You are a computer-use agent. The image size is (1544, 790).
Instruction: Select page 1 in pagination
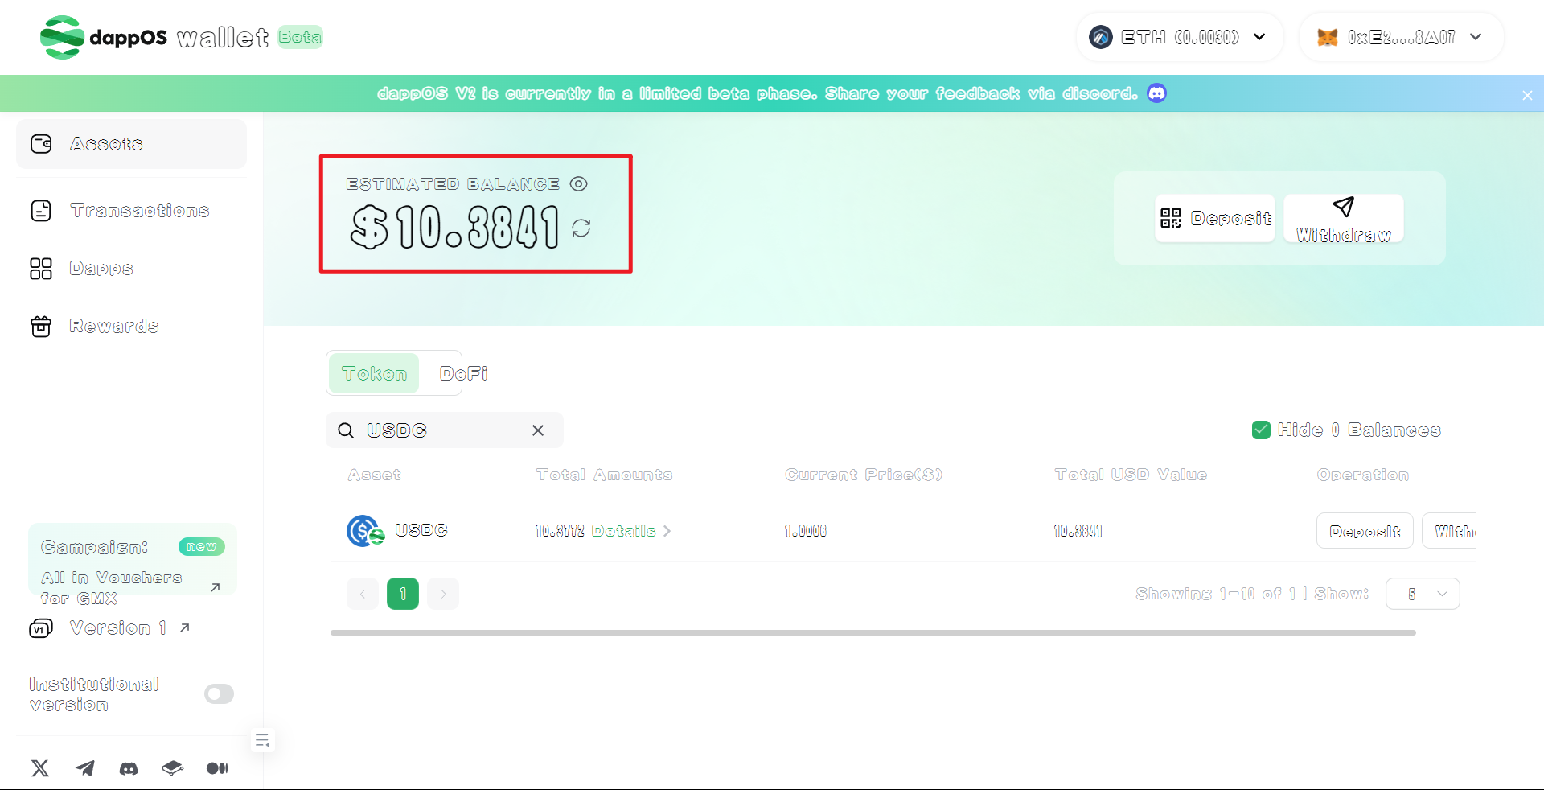click(x=403, y=594)
